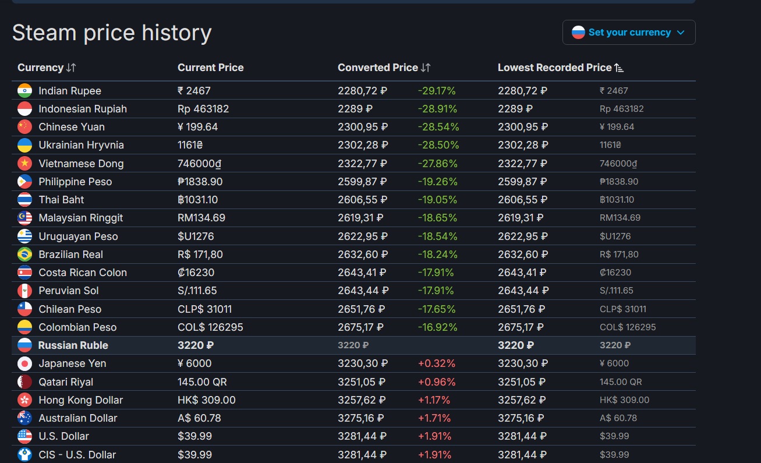Click the Australian Dollar flag icon
The height and width of the screenshot is (463, 761).
pyautogui.click(x=24, y=418)
